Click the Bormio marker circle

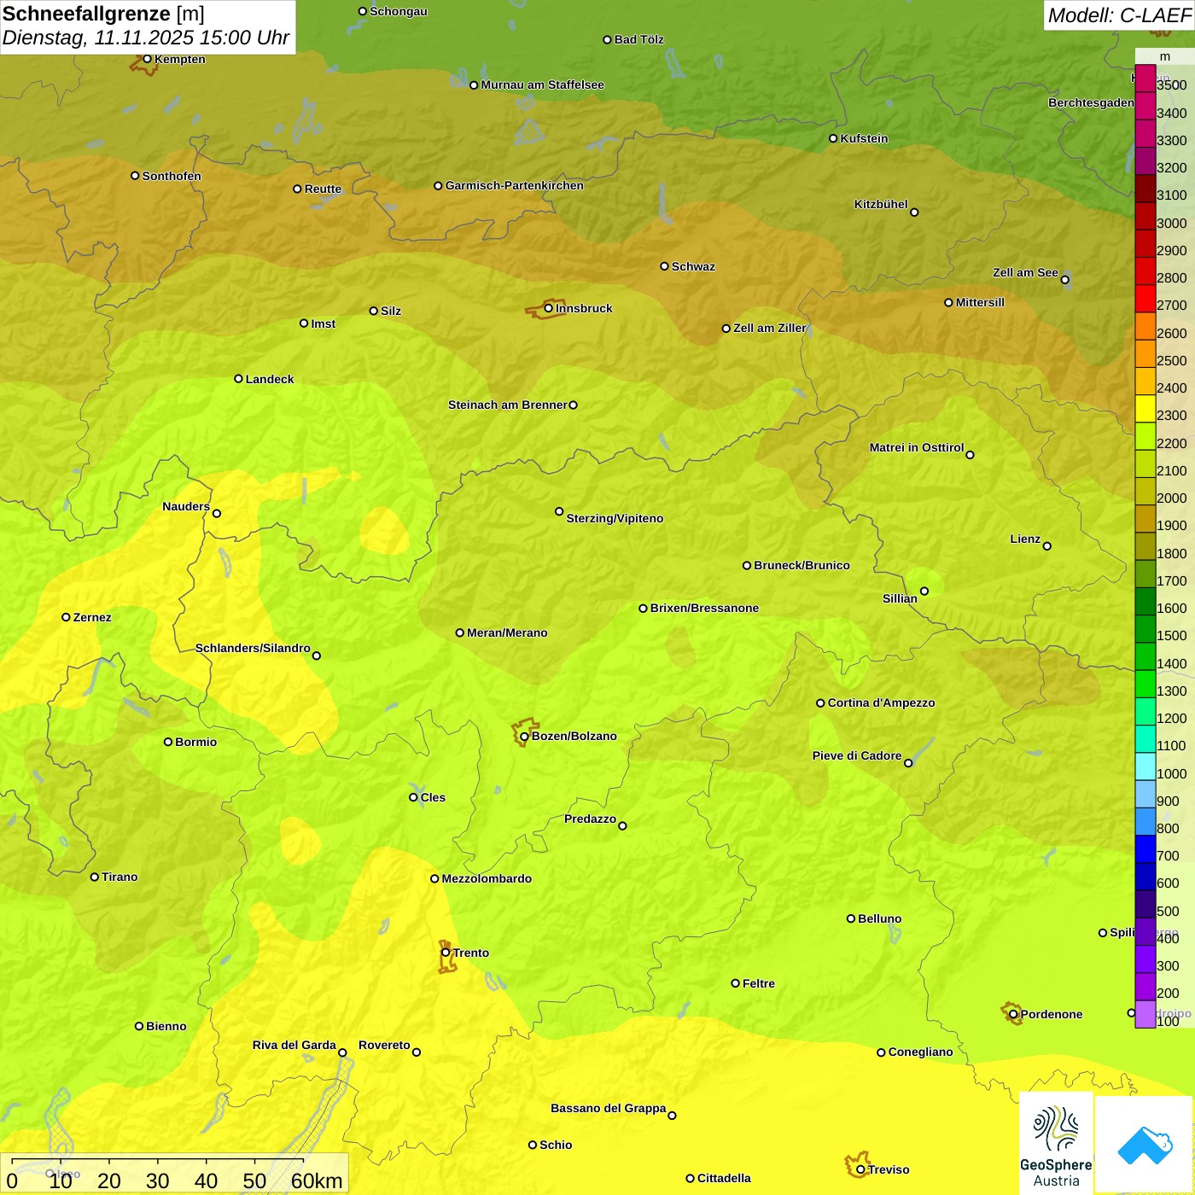tap(168, 742)
